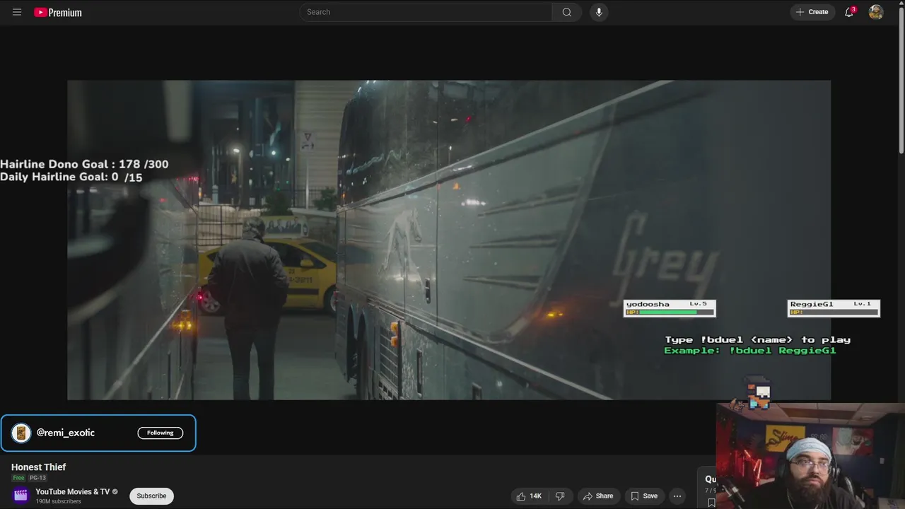Open the notifications bell
Image resolution: width=905 pixels, height=509 pixels.
point(849,12)
